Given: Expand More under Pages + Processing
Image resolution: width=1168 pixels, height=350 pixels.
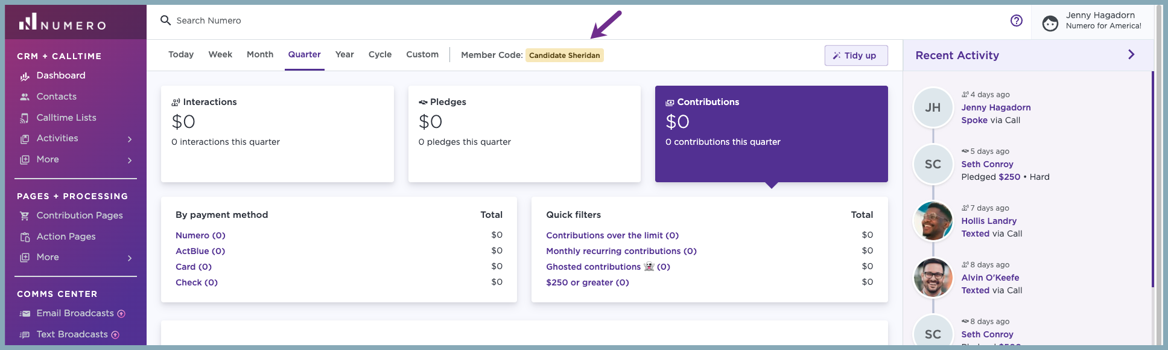Looking at the screenshot, I should [x=130, y=258].
